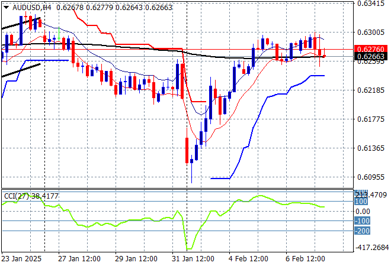Click the AUDUSD,H4 symbol title
Image resolution: width=391 pixels, height=266 pixels.
pyautogui.click(x=30, y=7)
